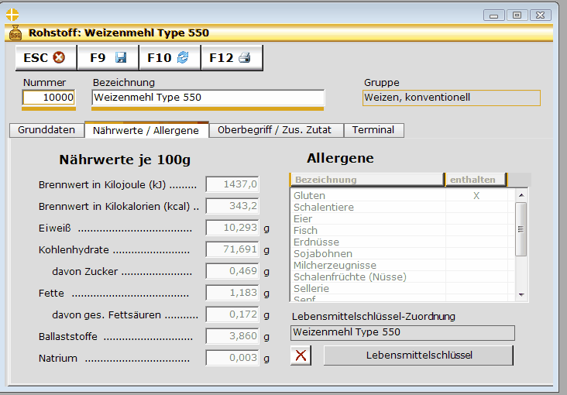Select the Milcherzeugnisse allergen row
The width and height of the screenshot is (567, 395).
pyautogui.click(x=403, y=265)
